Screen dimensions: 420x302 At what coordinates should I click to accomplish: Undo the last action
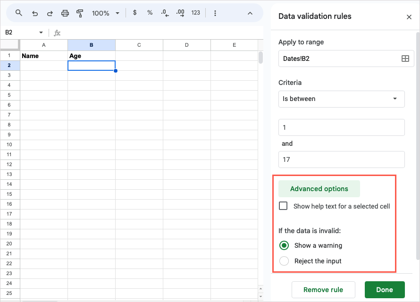[34, 13]
